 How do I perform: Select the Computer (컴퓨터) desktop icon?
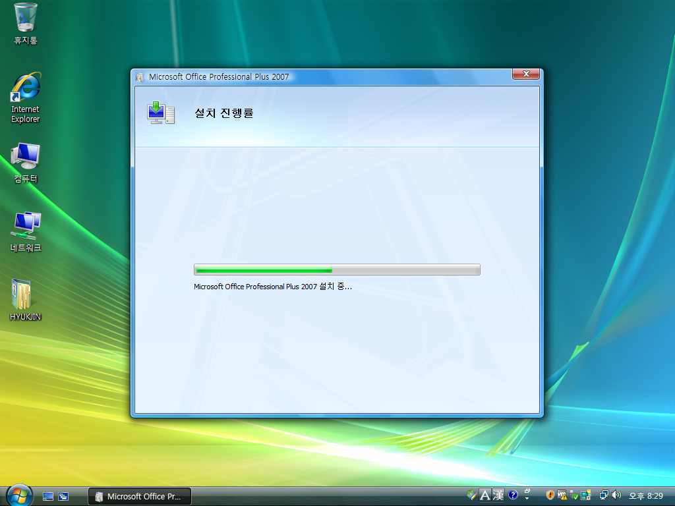tap(26, 163)
